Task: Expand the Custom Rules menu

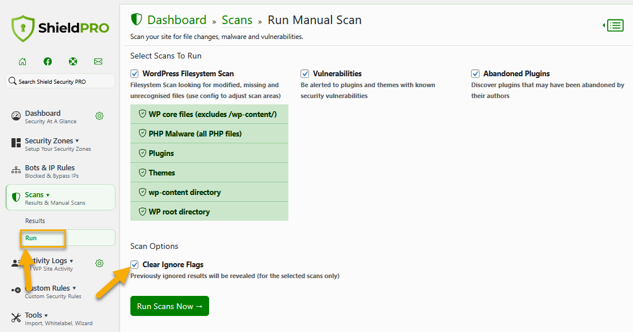Action: click(x=74, y=288)
